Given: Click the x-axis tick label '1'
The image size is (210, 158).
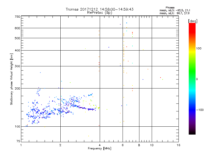Looking at the screenshot, I should coord(21,145).
